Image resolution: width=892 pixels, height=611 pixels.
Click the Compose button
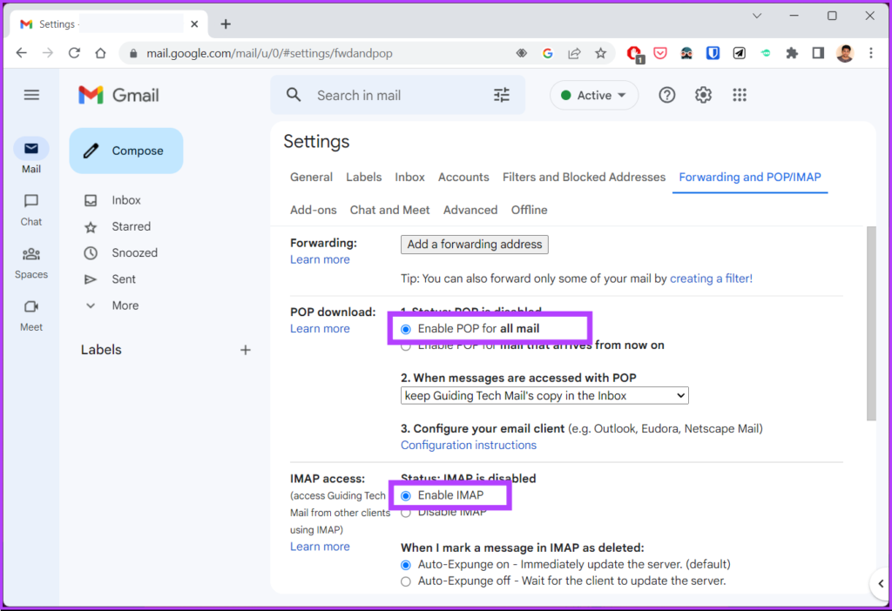click(126, 151)
